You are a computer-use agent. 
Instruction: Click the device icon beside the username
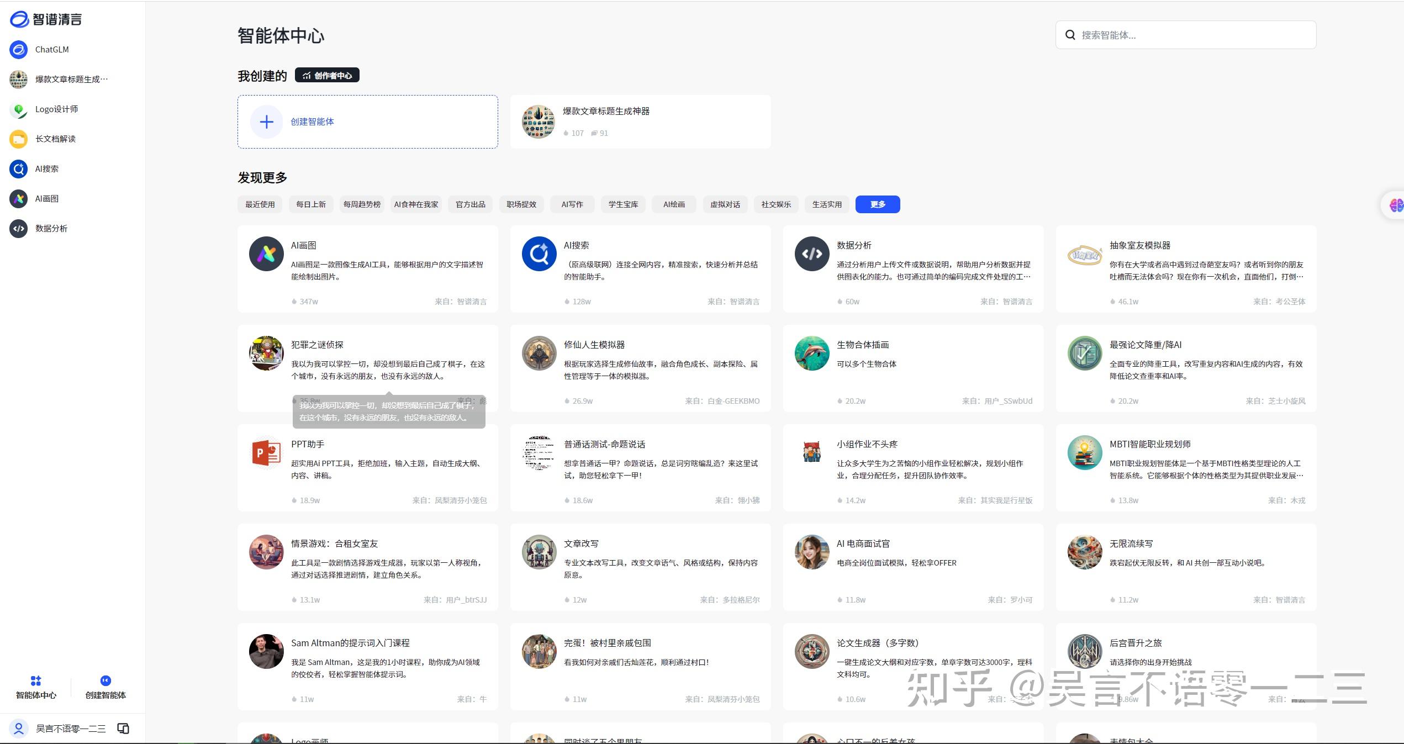tap(123, 729)
